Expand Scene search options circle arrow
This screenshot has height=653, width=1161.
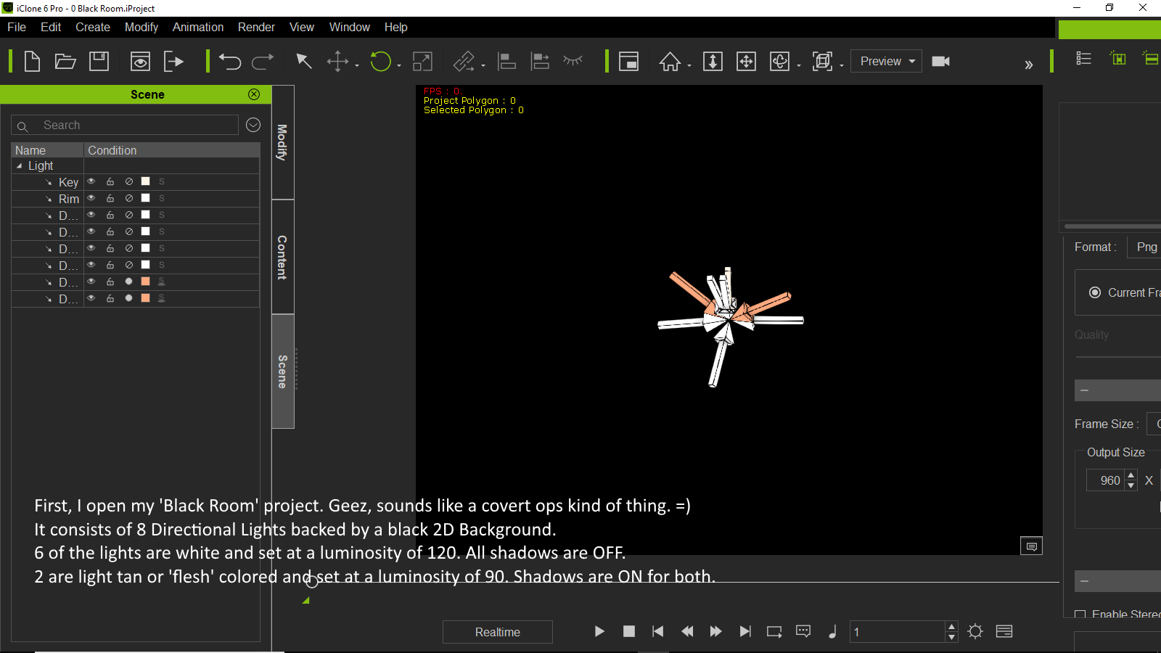253,125
